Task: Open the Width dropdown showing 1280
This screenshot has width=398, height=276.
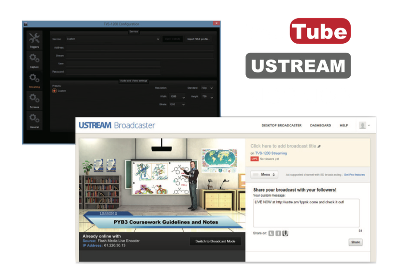Action: 178,96
